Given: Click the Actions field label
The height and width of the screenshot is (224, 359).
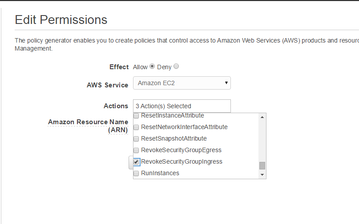Looking at the screenshot, I should [116, 106].
